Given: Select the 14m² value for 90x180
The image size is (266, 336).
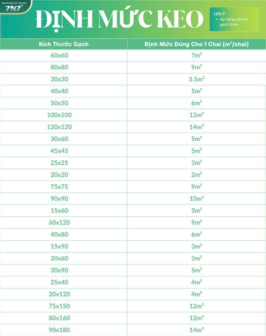Looking at the screenshot, I should tap(197, 330).
